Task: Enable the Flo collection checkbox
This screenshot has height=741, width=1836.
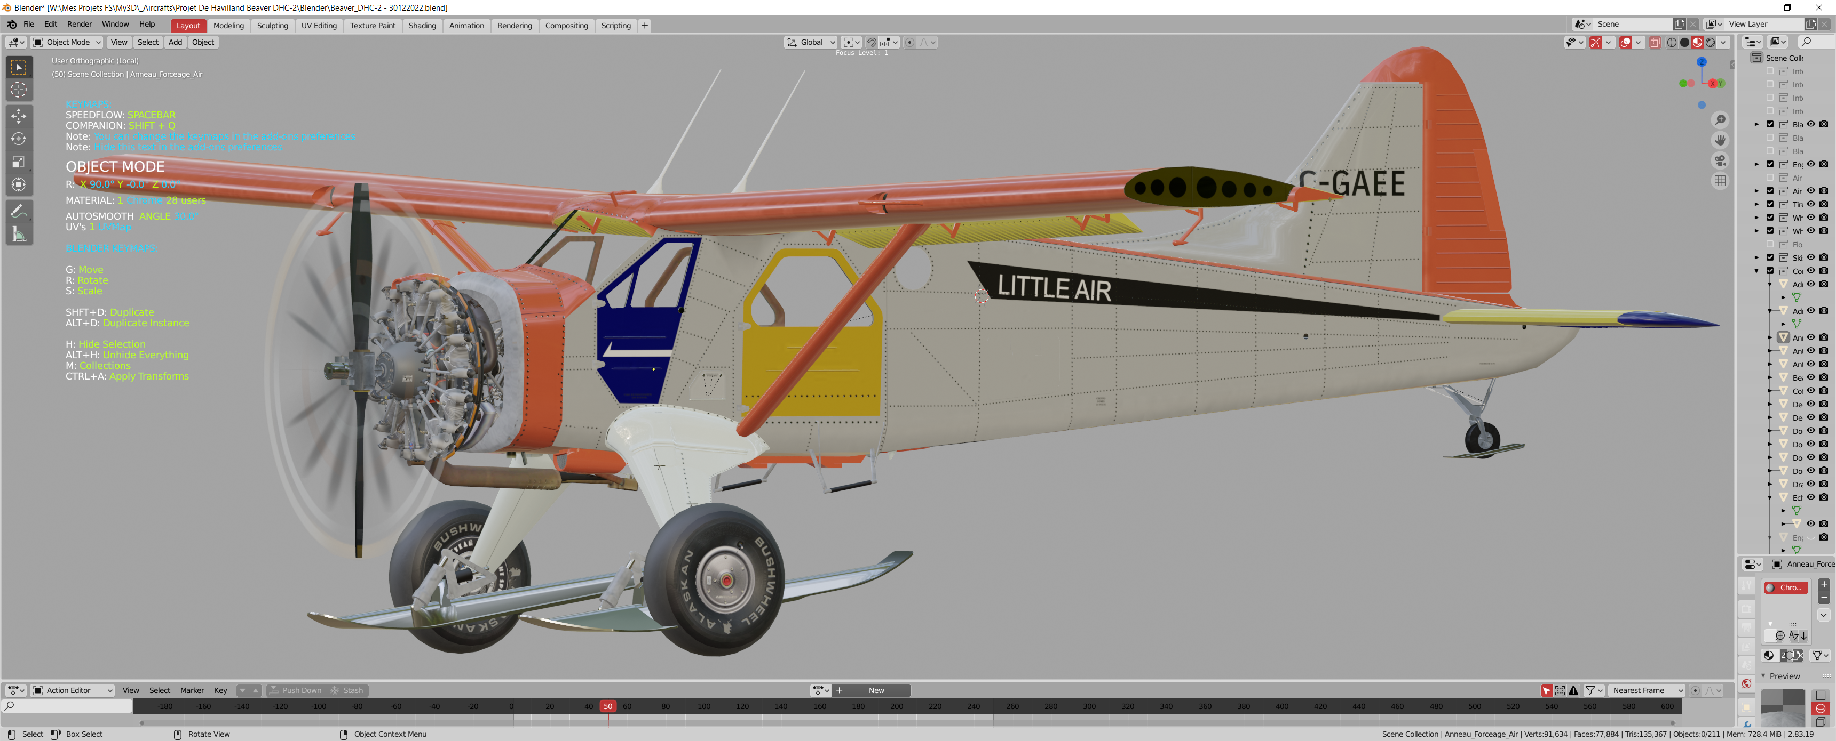Action: click(1770, 244)
